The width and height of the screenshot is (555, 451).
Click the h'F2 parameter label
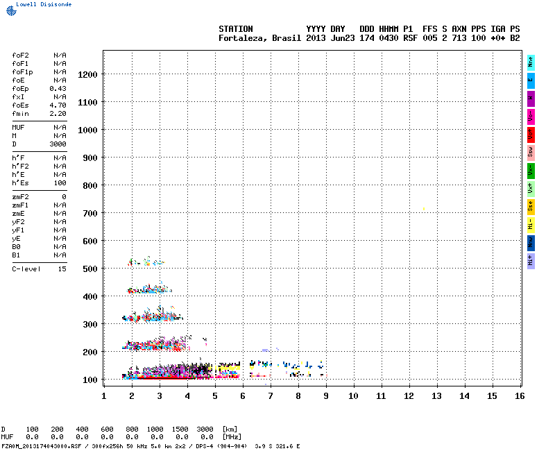20,167
